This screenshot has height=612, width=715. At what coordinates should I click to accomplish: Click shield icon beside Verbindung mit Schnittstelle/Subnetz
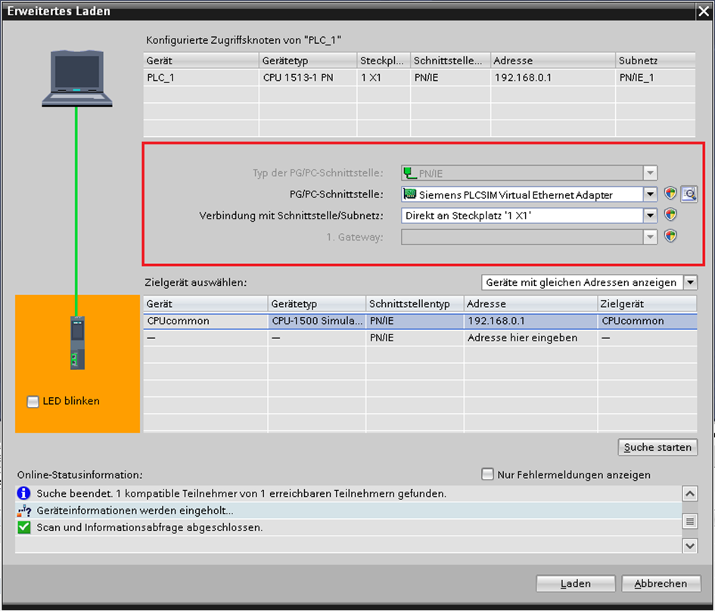(x=670, y=215)
